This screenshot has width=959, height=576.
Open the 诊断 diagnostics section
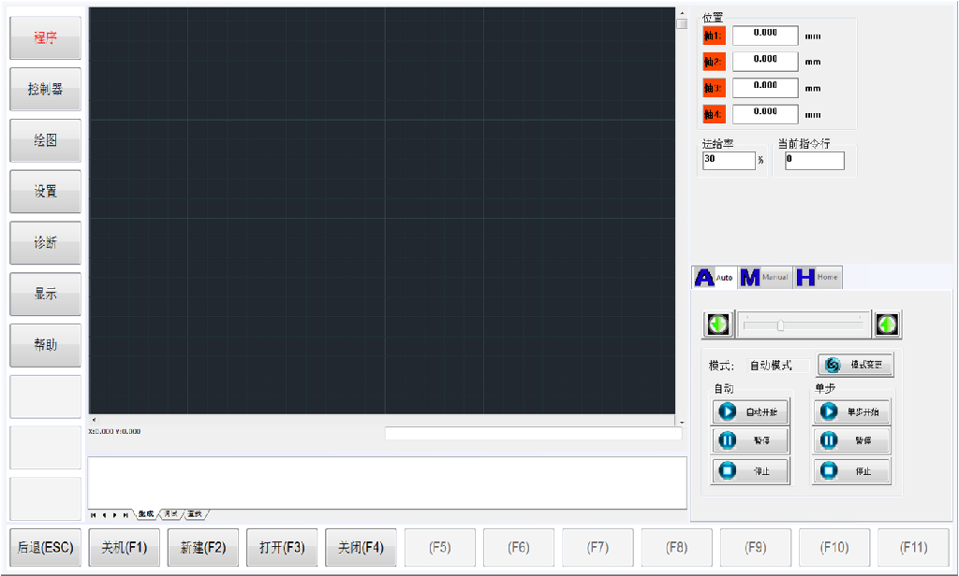45,243
